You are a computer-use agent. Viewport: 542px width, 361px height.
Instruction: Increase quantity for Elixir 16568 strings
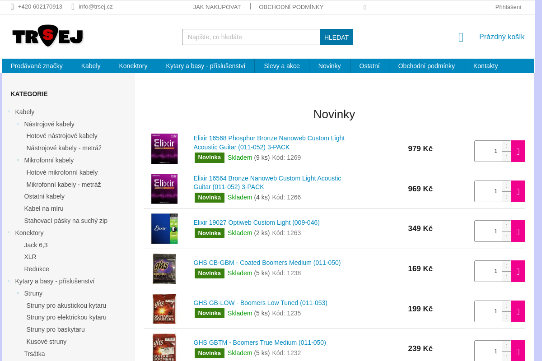(506, 146)
